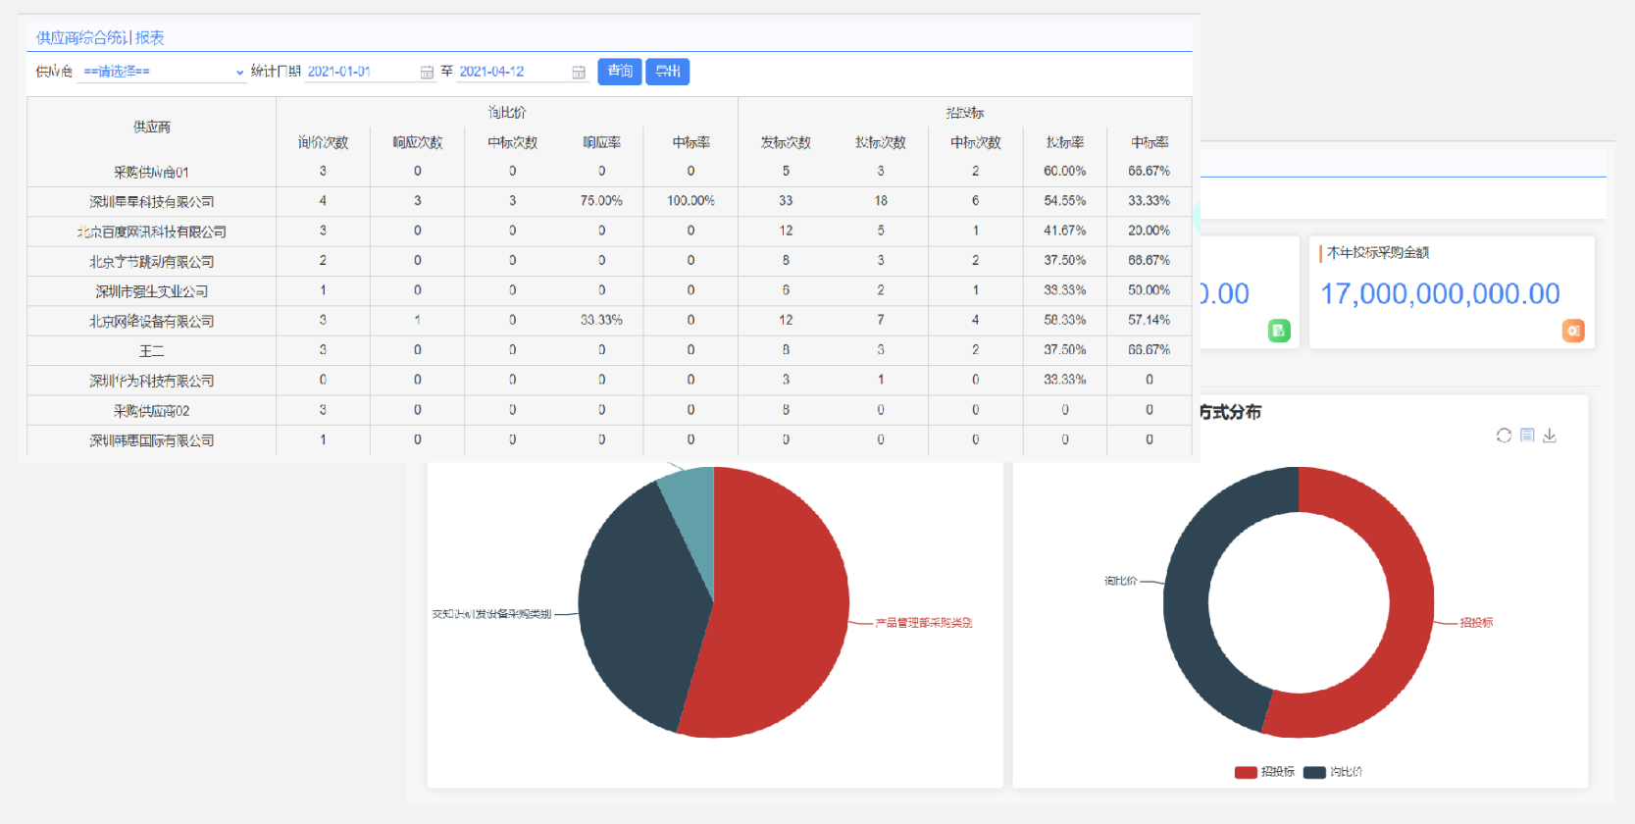Click the 20.00% win rate cell
Viewport: 1635px width, 824px height.
(1149, 231)
